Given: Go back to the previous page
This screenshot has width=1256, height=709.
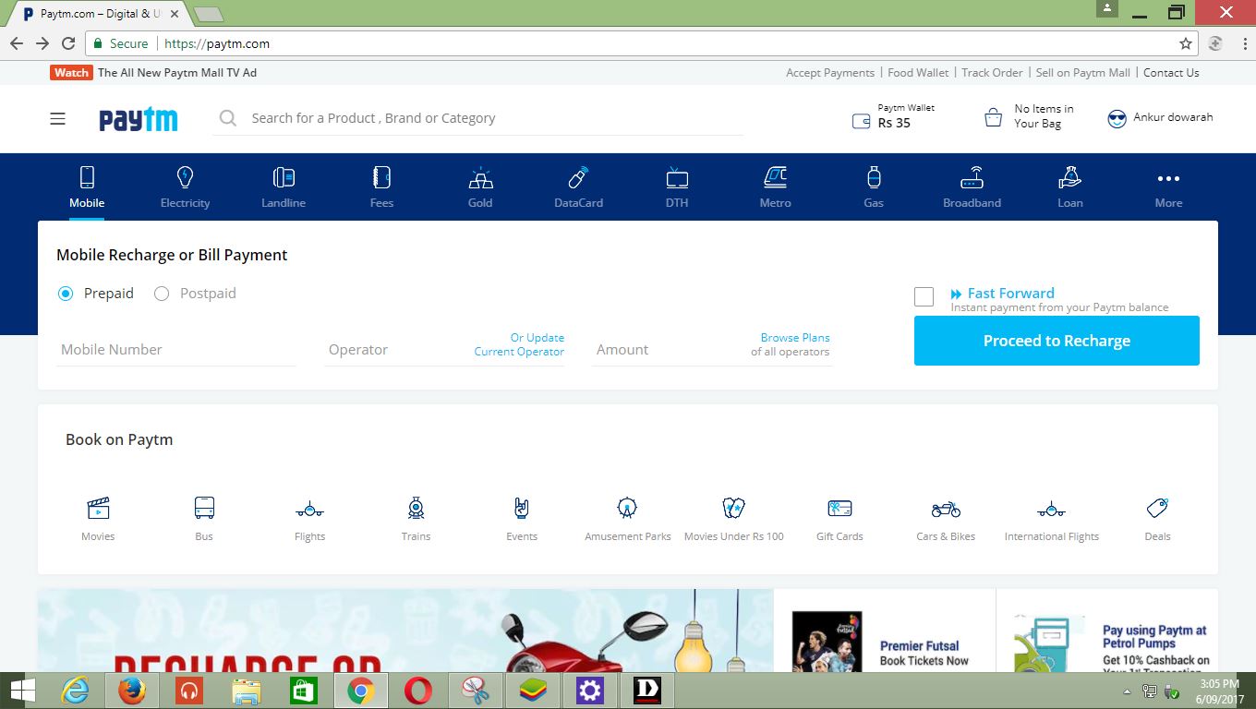Looking at the screenshot, I should click(17, 43).
